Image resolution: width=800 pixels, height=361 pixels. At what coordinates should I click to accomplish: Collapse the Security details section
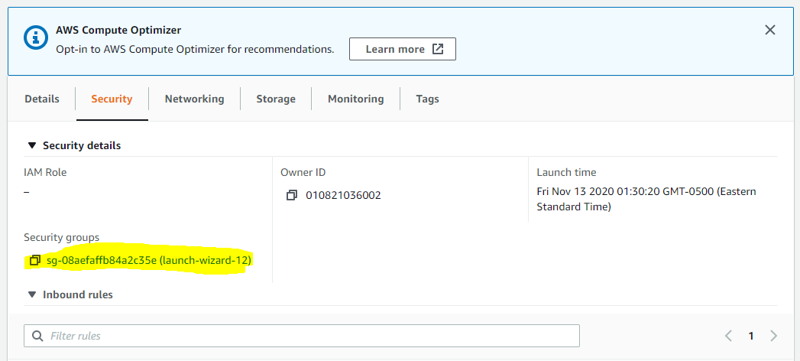(x=33, y=145)
